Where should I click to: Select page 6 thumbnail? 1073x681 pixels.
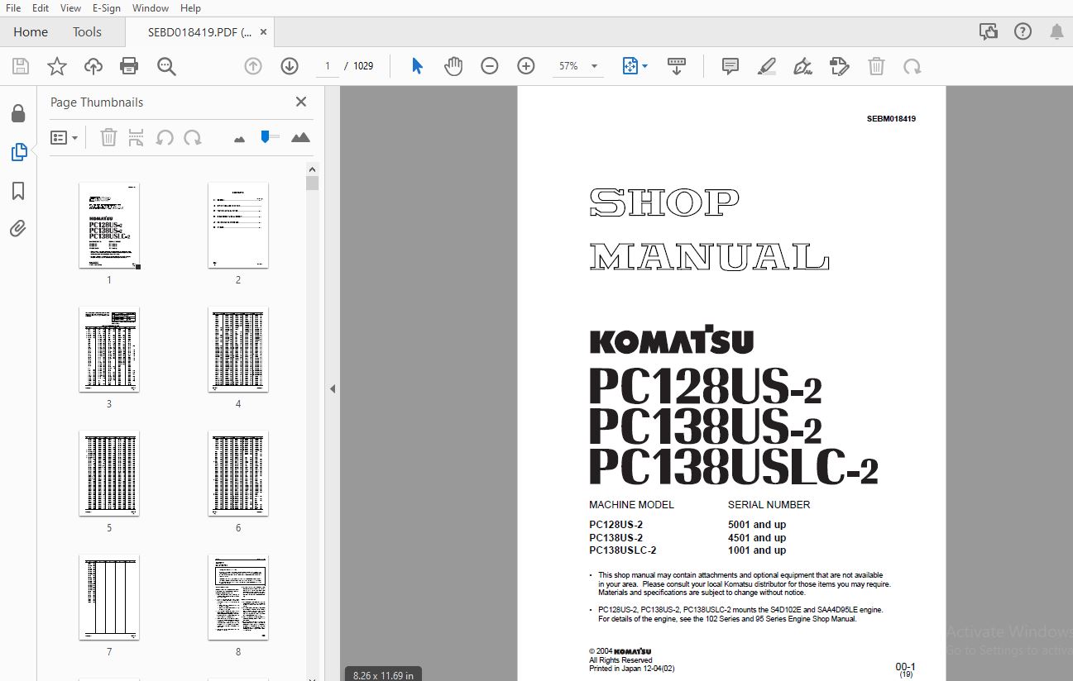(x=238, y=474)
